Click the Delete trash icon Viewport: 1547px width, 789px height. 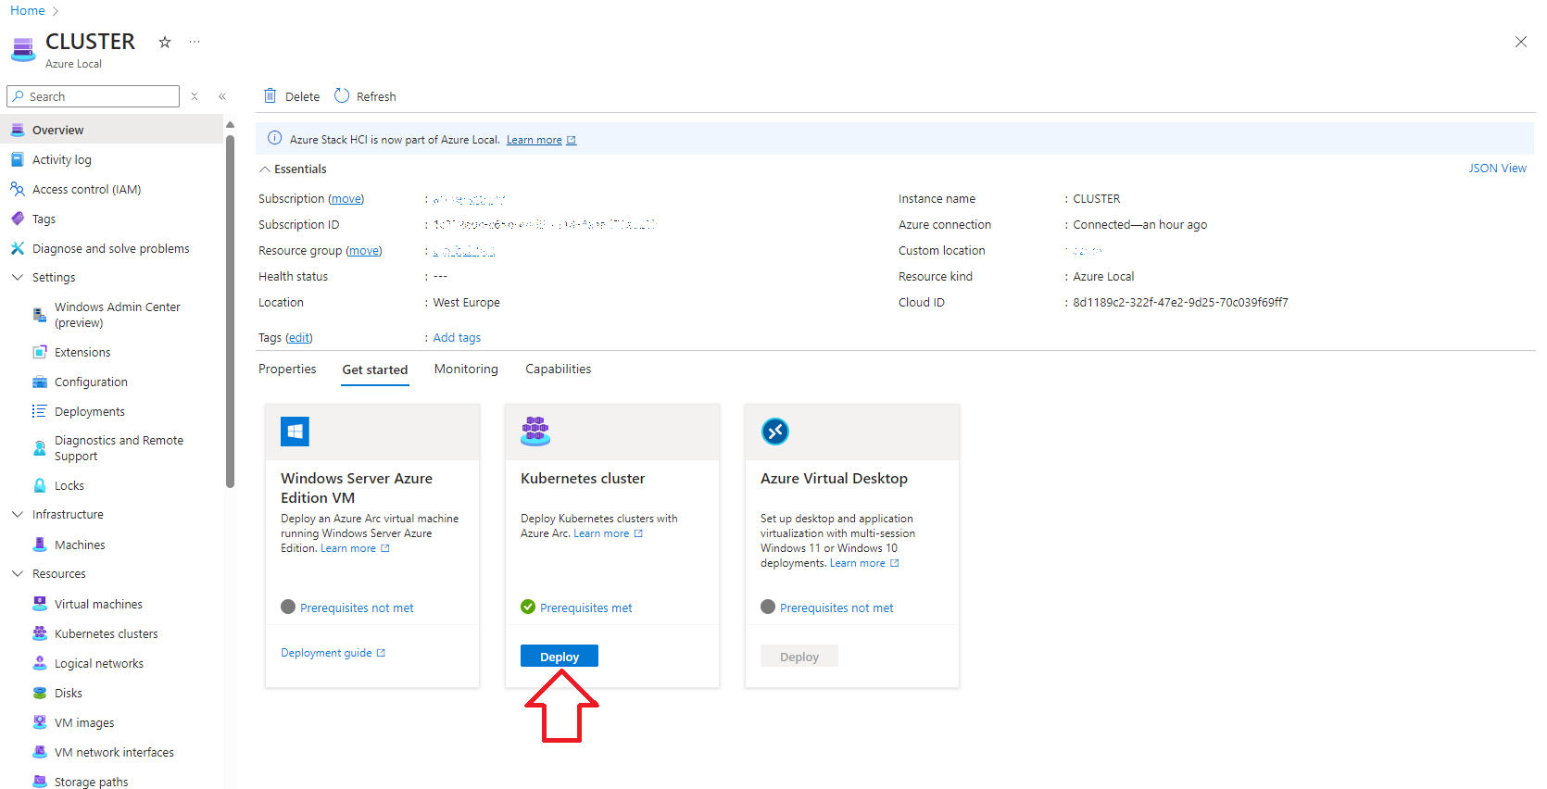[270, 95]
